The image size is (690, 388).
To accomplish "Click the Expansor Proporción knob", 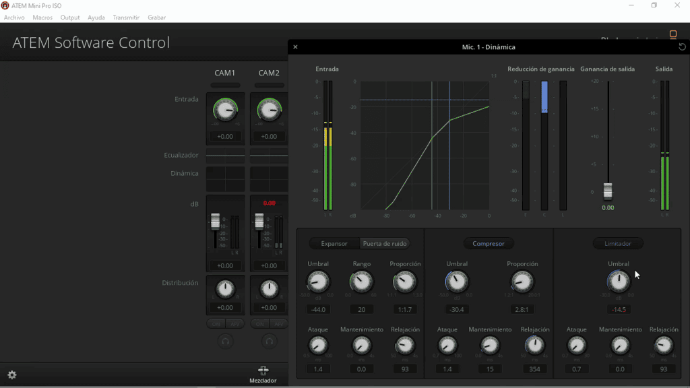I will click(404, 282).
